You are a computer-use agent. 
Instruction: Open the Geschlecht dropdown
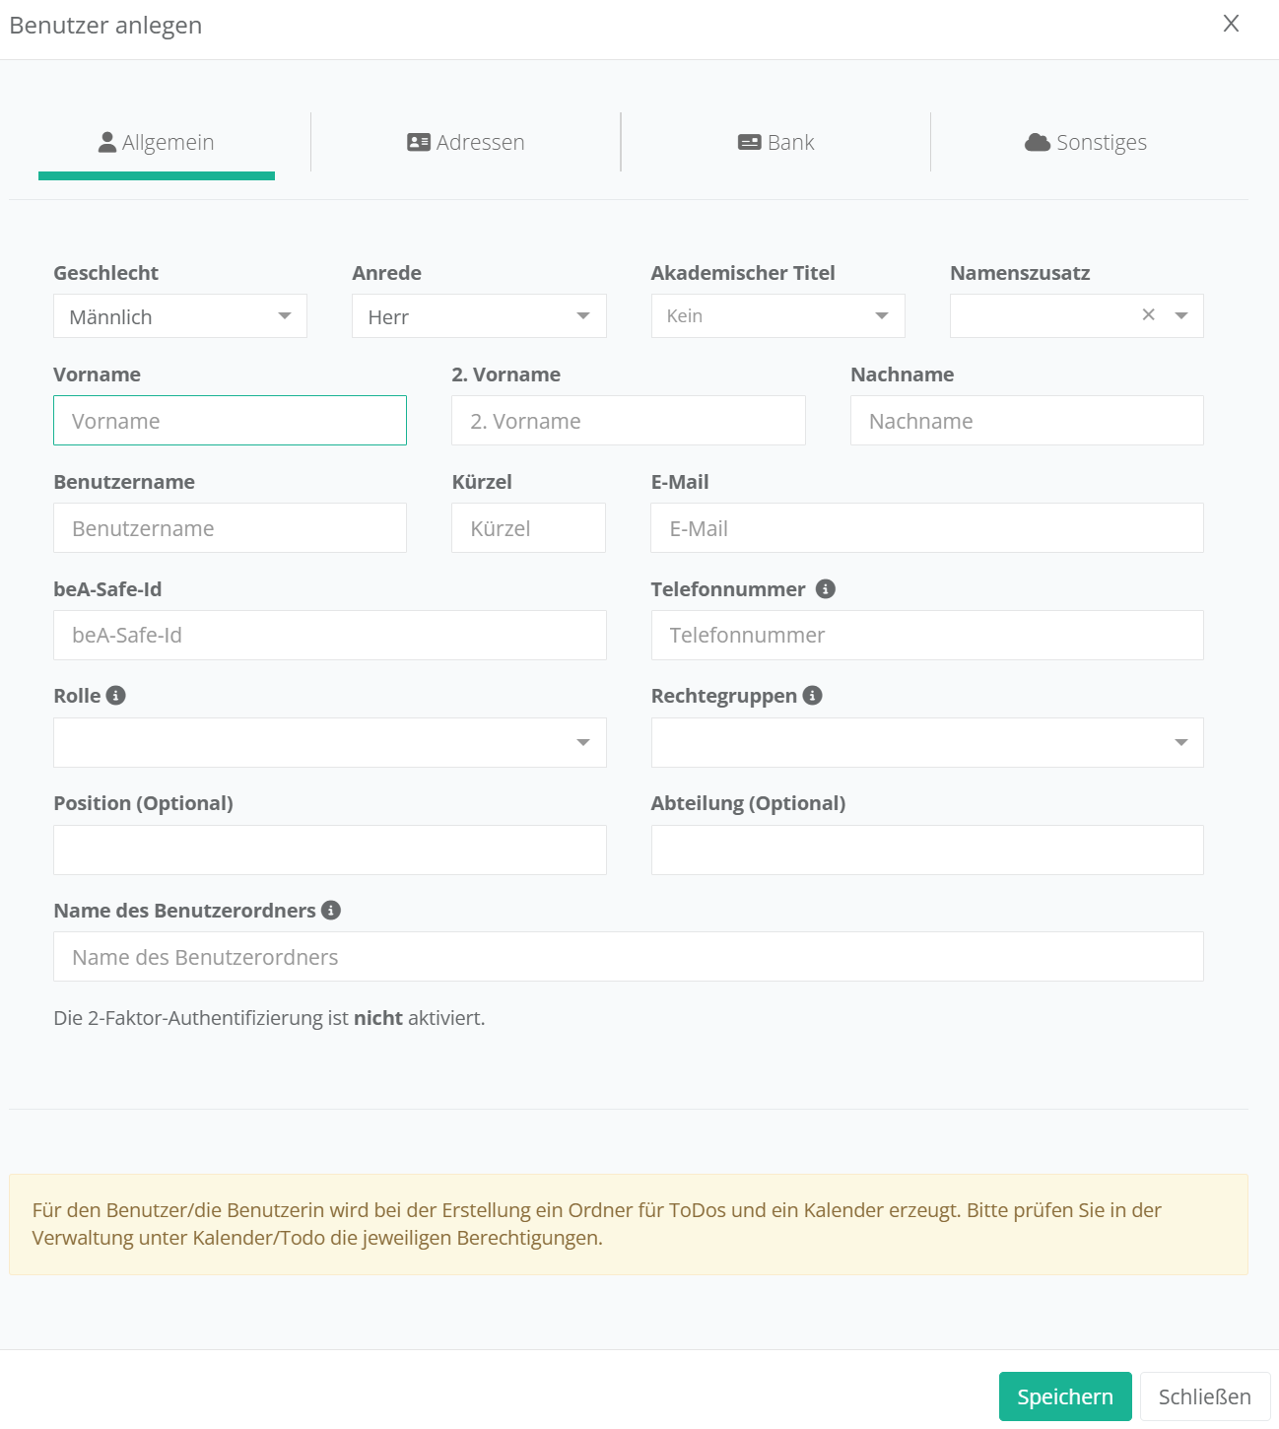coord(180,316)
